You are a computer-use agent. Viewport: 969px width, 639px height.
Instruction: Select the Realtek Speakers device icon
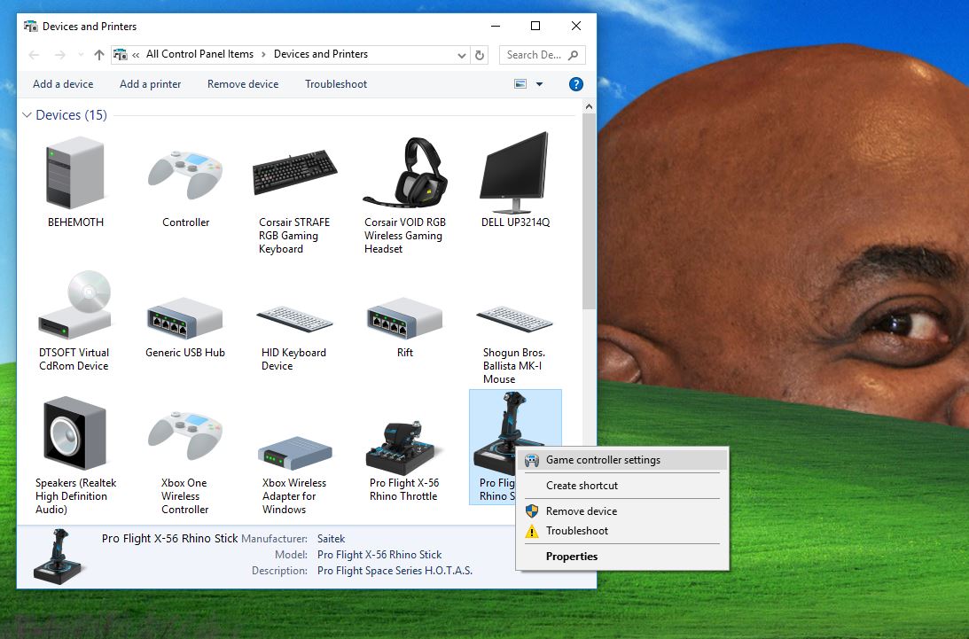(x=75, y=433)
